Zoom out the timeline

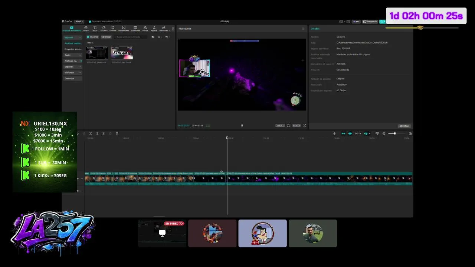(384, 133)
